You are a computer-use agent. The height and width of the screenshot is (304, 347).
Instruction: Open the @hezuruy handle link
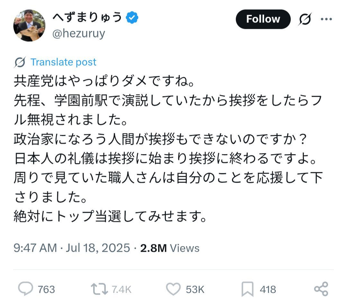[79, 34]
